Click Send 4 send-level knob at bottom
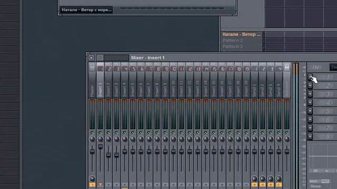 click(x=279, y=178)
